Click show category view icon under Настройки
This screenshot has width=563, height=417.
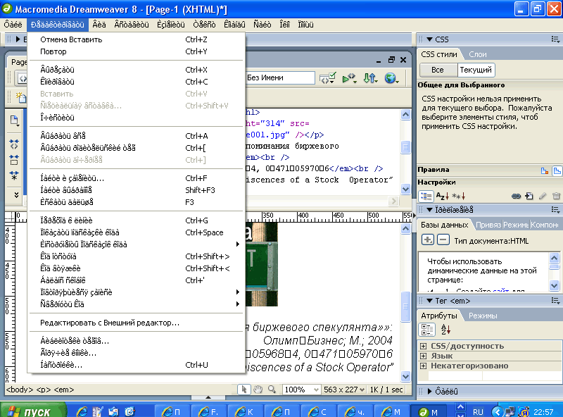tap(426, 197)
